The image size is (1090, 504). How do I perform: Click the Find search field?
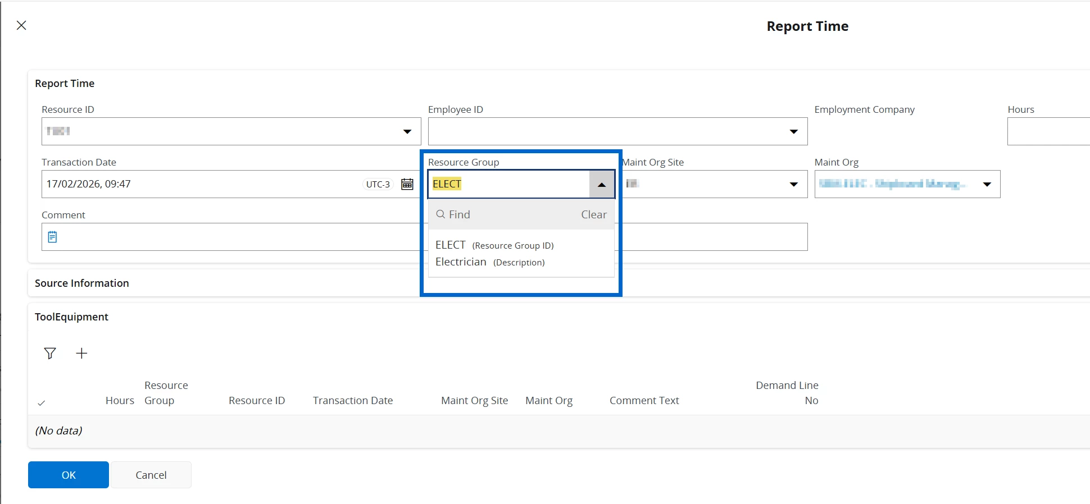(506, 214)
